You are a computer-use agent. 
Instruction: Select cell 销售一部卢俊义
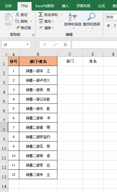coord(38,80)
